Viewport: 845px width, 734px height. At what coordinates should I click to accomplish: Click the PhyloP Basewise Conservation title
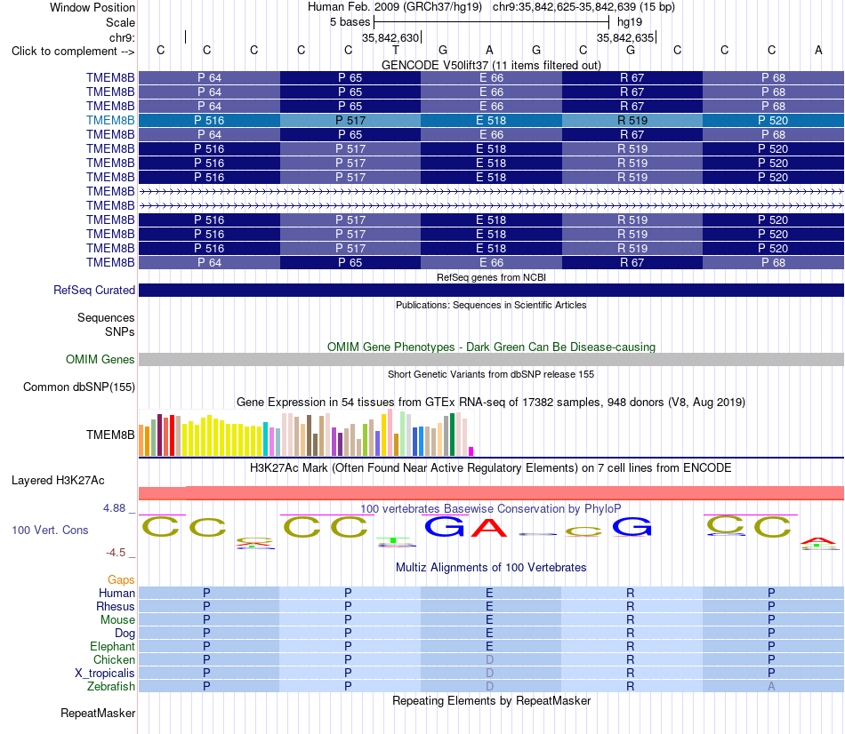coord(491,508)
